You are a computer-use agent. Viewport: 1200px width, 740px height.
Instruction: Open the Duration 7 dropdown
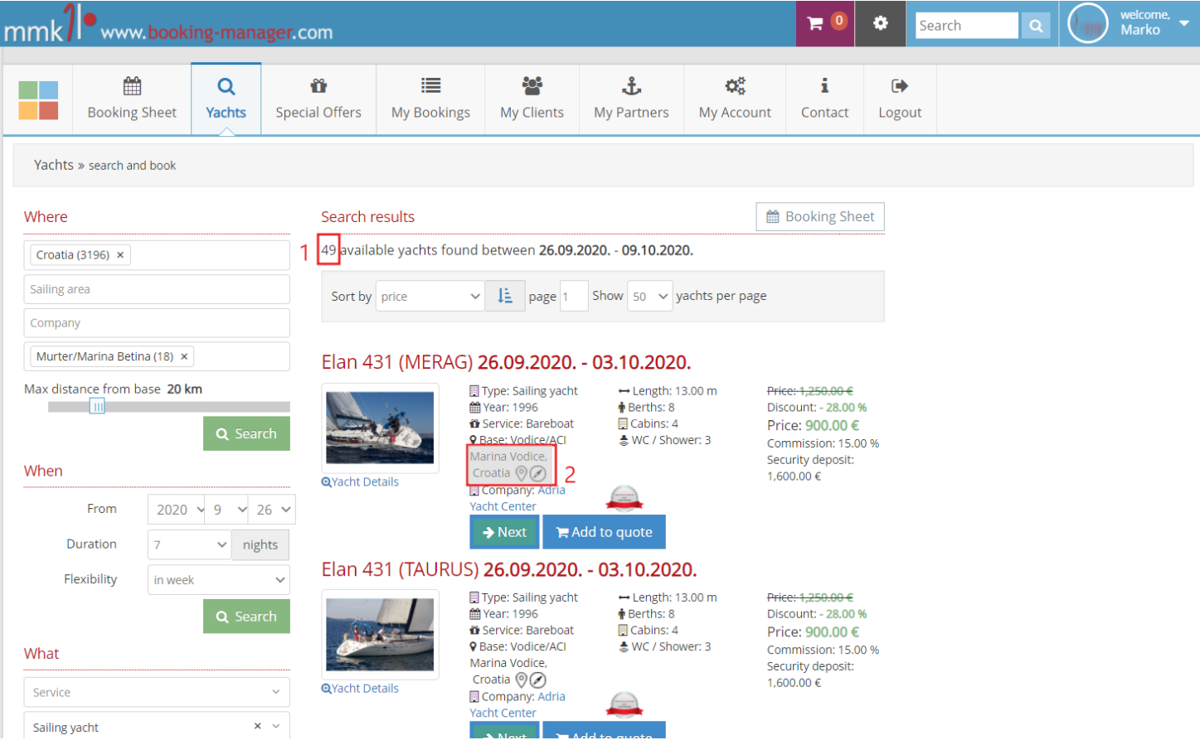(x=189, y=544)
